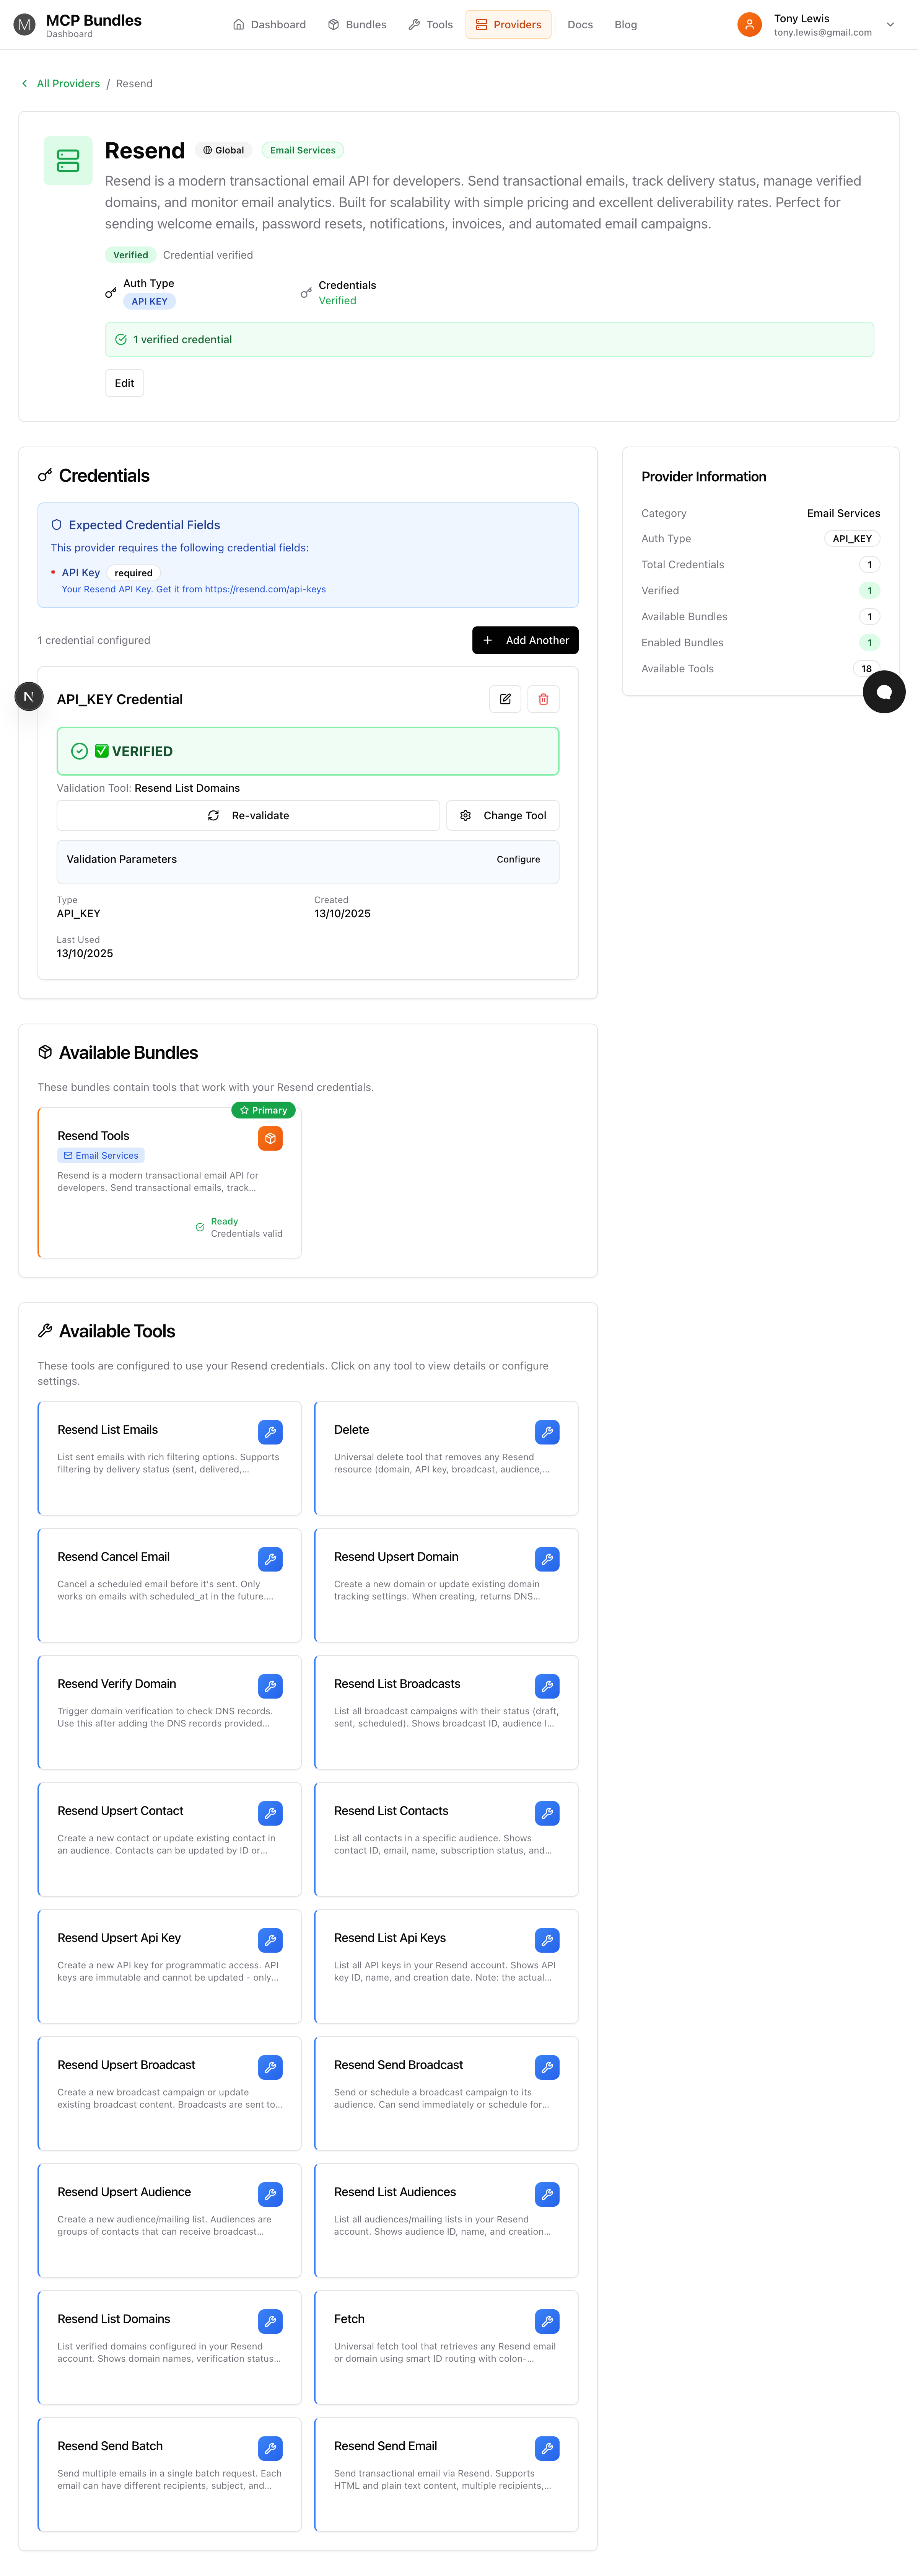Viewport: 918px width, 2576px height.
Task: Expand the Resend Upsert Contact tool wrench icon
Action: point(270,1813)
